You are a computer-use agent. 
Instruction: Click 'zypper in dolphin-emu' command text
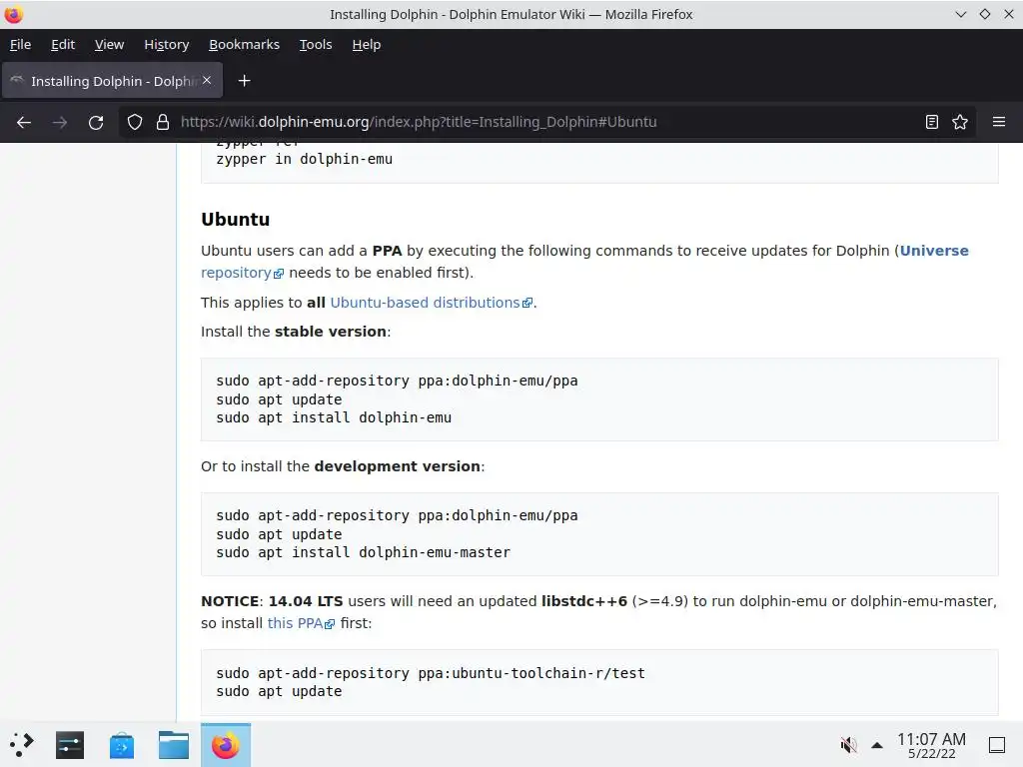point(304,159)
